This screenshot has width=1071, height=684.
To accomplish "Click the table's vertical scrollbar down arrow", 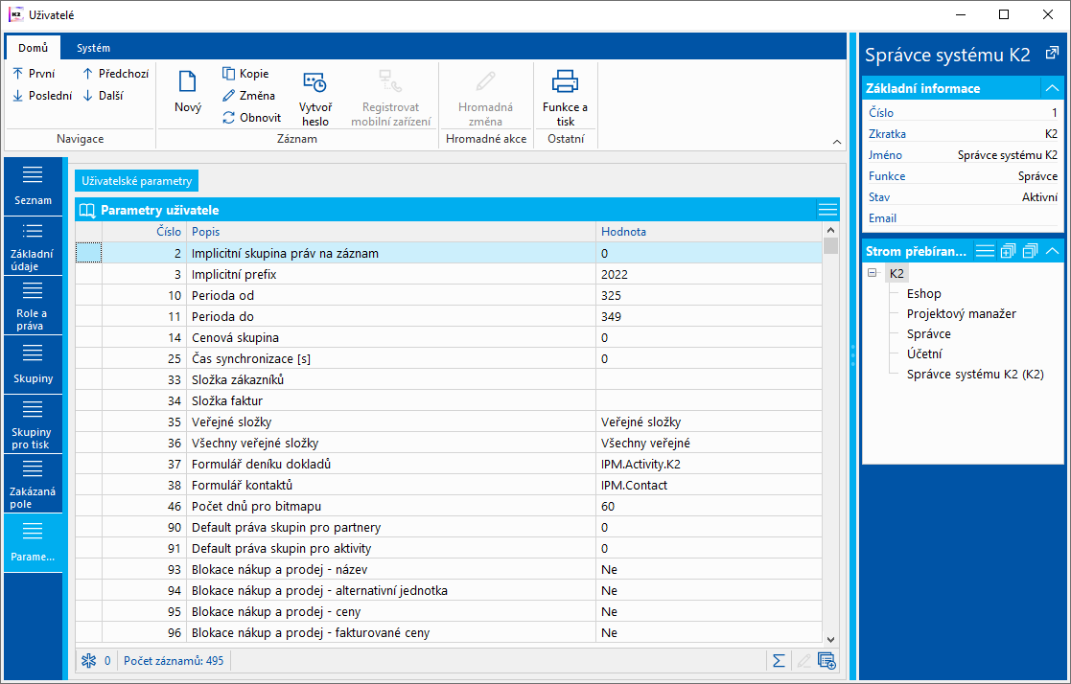I will pyautogui.click(x=830, y=638).
